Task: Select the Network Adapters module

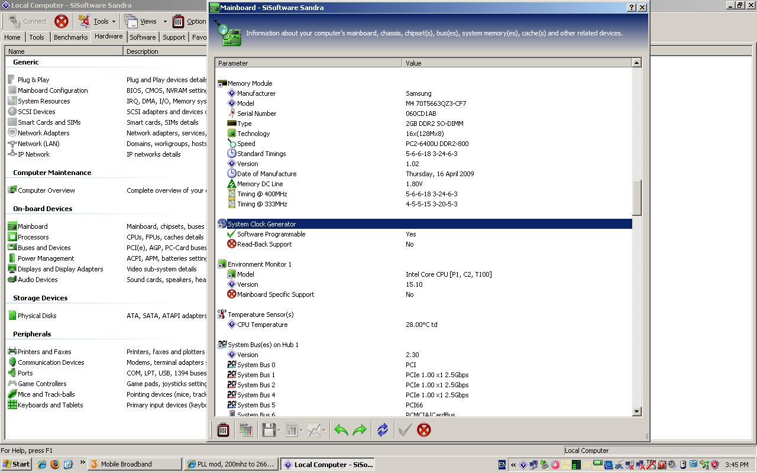Action: click(x=38, y=133)
